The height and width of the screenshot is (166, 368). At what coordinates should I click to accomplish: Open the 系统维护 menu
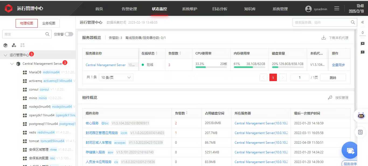[x=190, y=9]
